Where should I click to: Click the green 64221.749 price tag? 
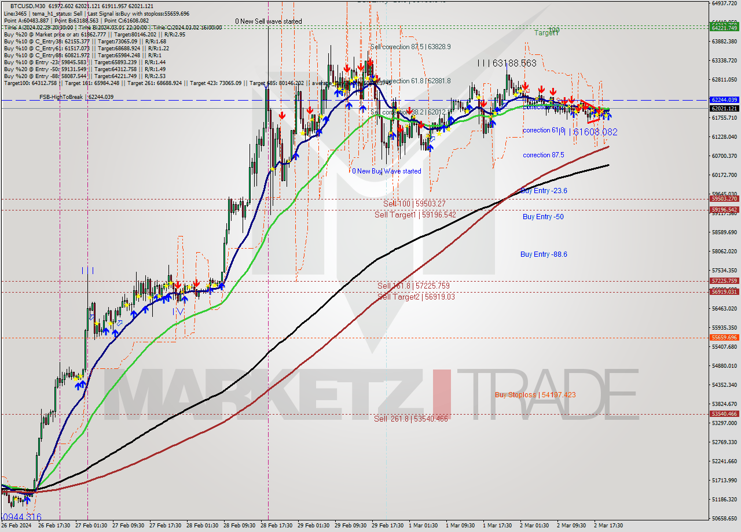tap(724, 28)
